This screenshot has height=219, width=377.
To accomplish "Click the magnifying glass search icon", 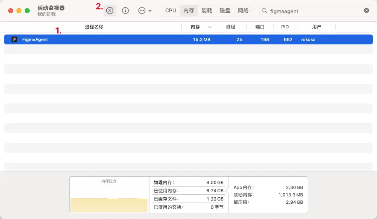I will (x=265, y=11).
